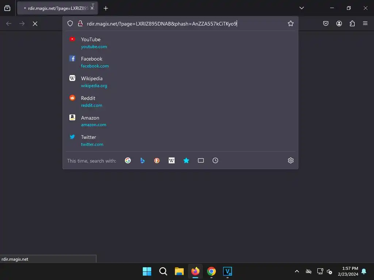This screenshot has height=280, width=374.
Task: Open File Explorer from the taskbar
Action: click(x=179, y=271)
